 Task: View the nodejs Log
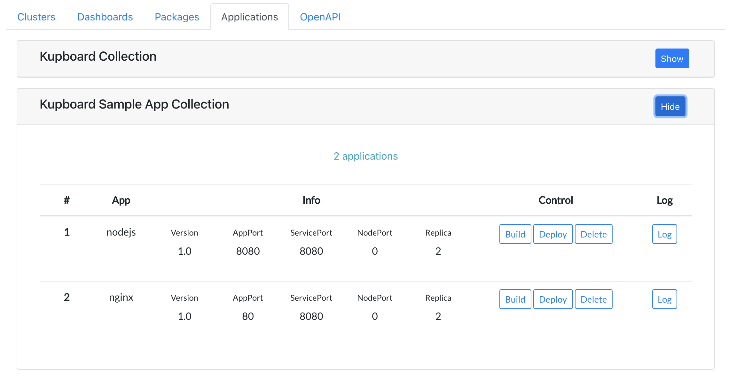(664, 234)
